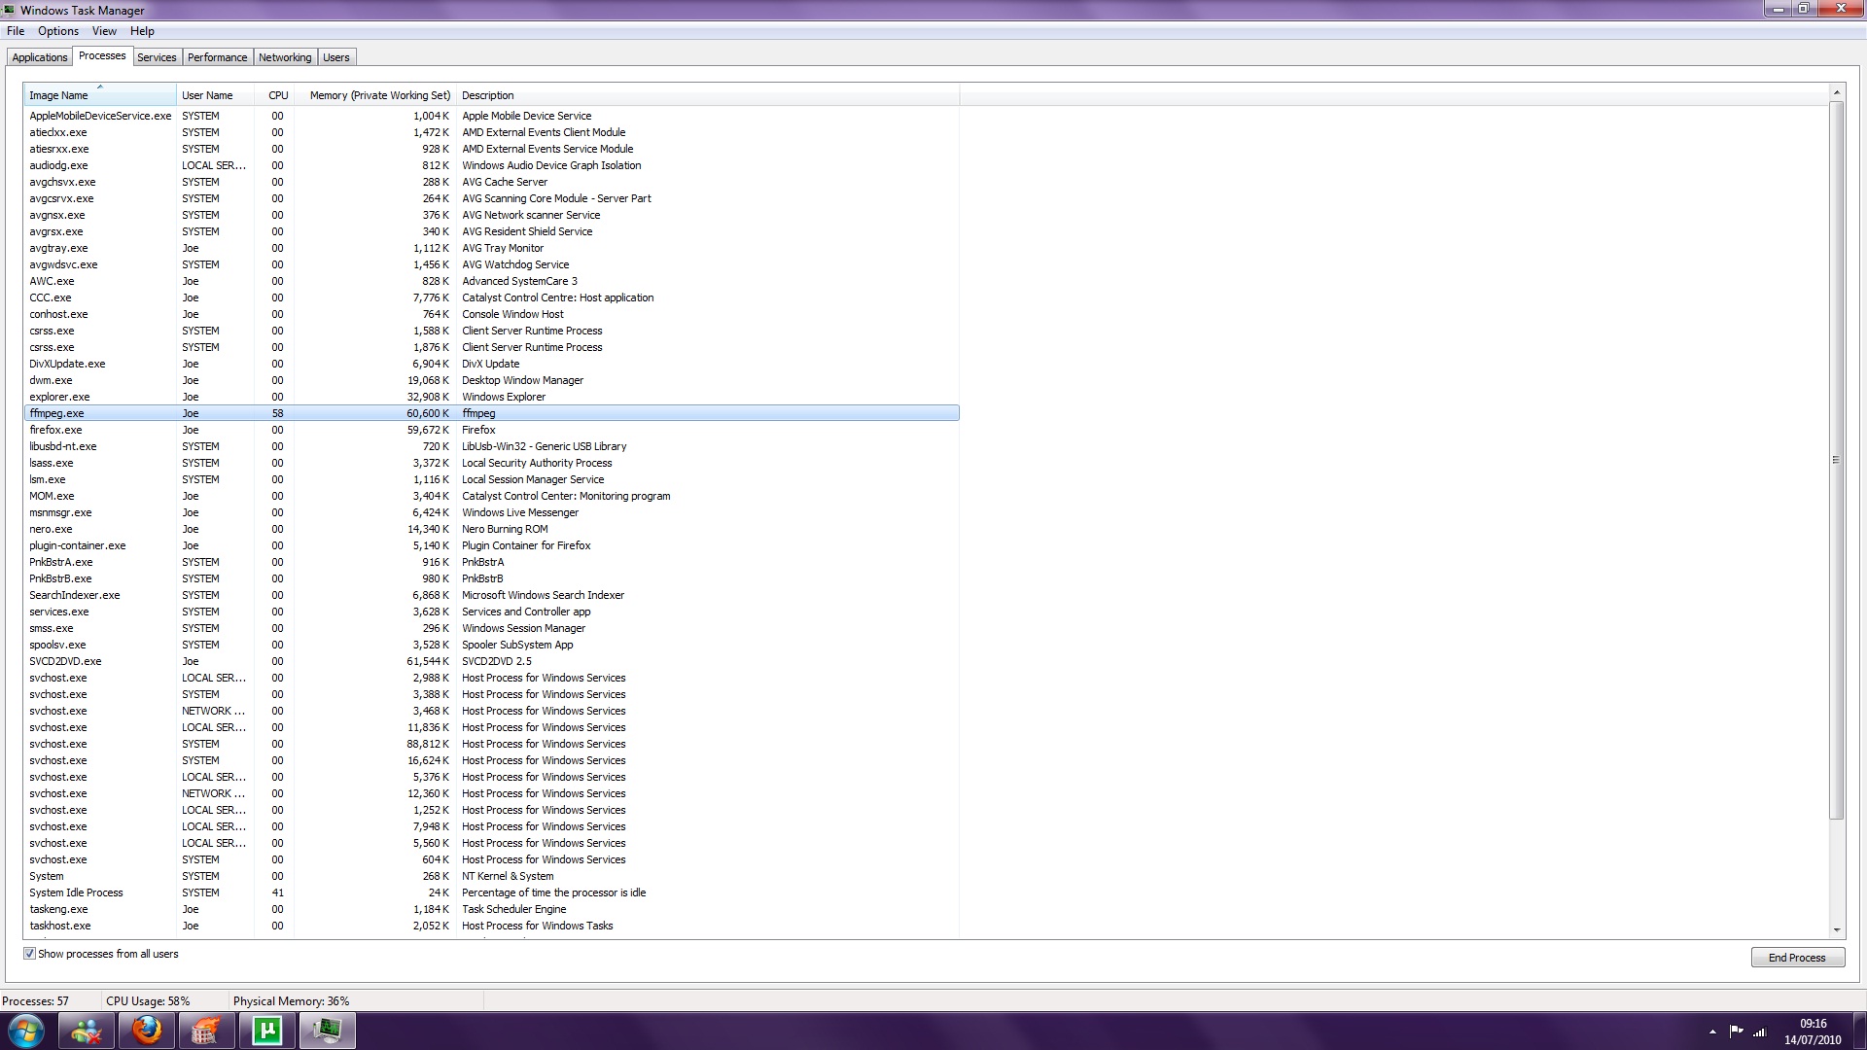Open the View menu
This screenshot has height=1050, width=1867.
click(x=104, y=31)
